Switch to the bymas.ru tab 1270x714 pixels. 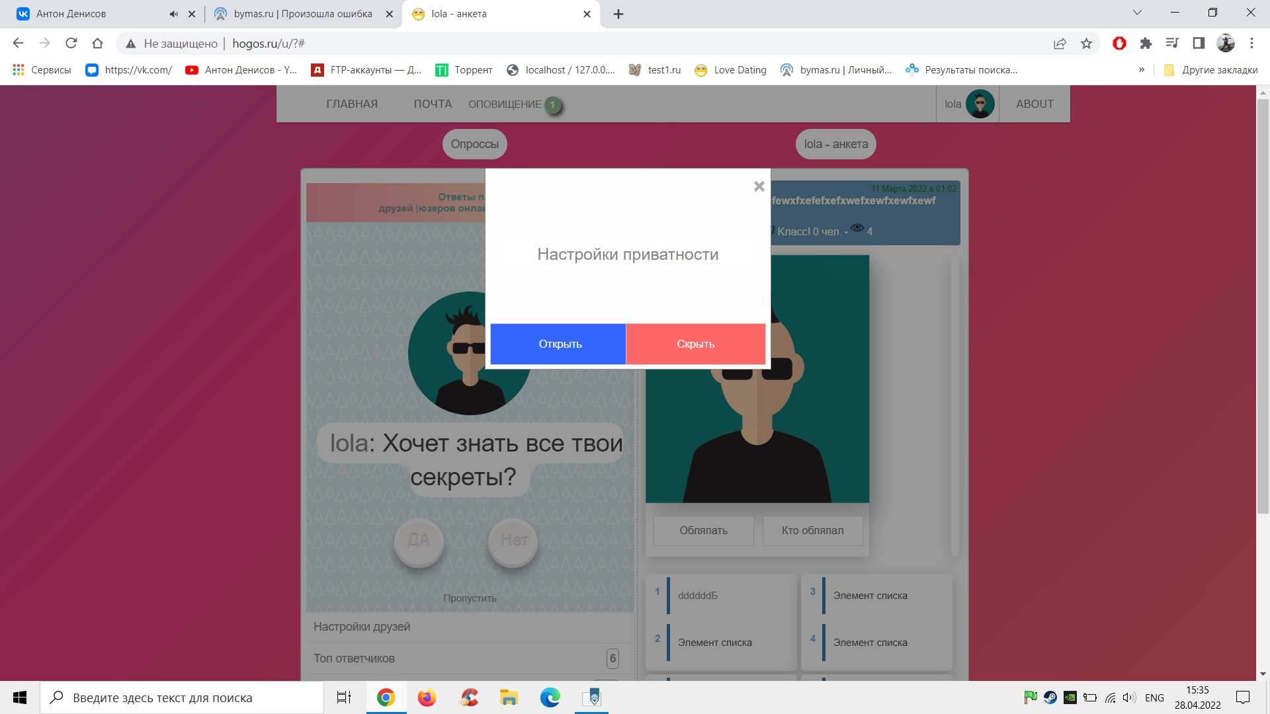(303, 14)
